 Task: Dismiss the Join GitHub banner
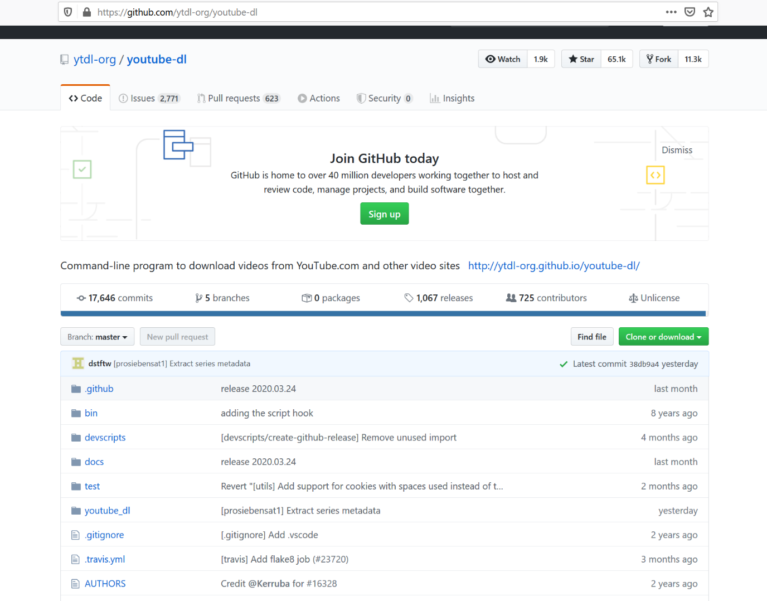pos(677,150)
